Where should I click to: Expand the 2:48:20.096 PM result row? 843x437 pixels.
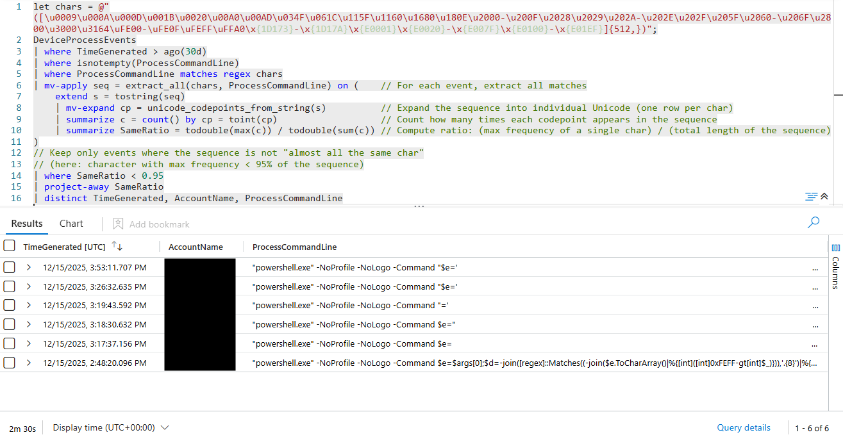tap(29, 363)
